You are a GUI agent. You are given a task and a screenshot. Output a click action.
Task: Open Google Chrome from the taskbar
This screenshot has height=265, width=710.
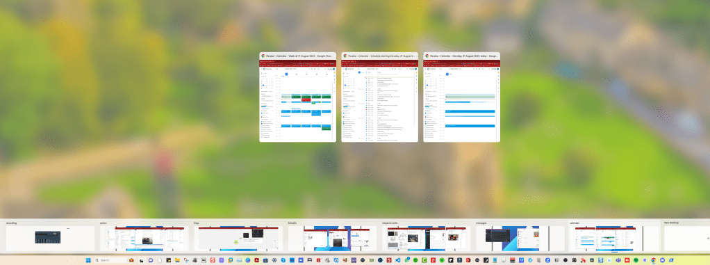(x=654, y=260)
